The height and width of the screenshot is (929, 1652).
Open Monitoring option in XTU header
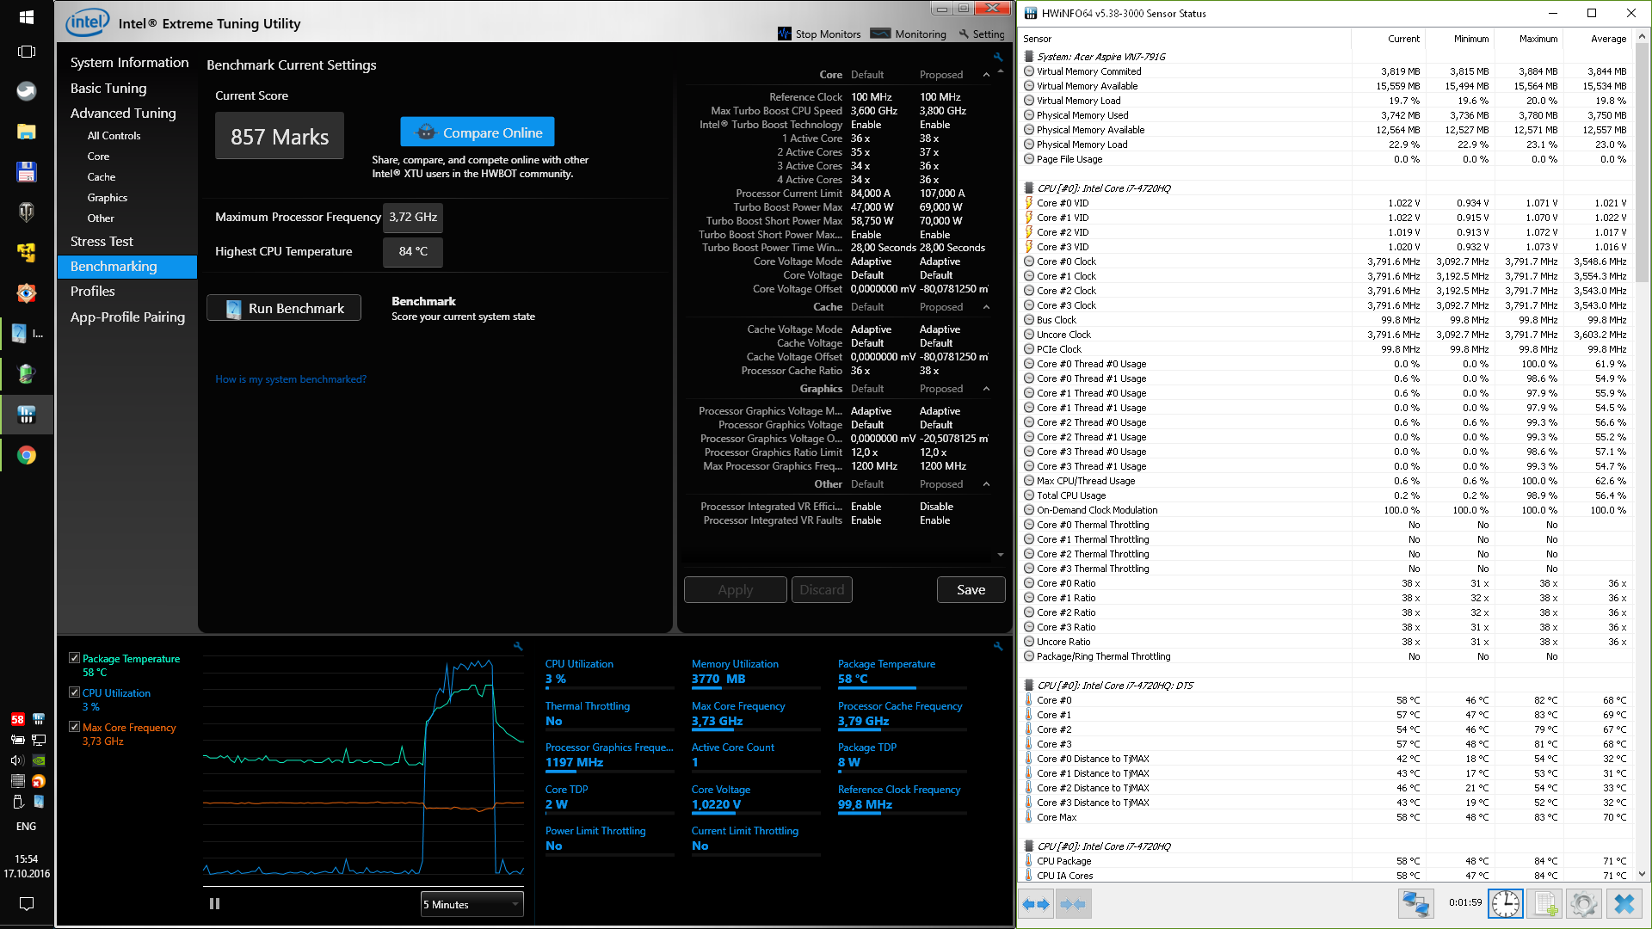pos(909,34)
